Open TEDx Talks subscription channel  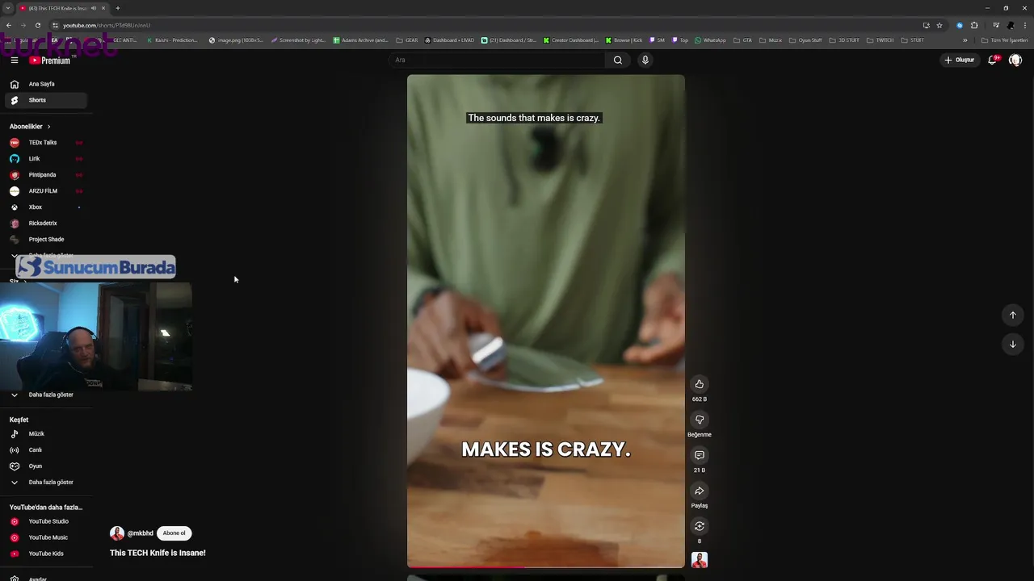point(44,143)
